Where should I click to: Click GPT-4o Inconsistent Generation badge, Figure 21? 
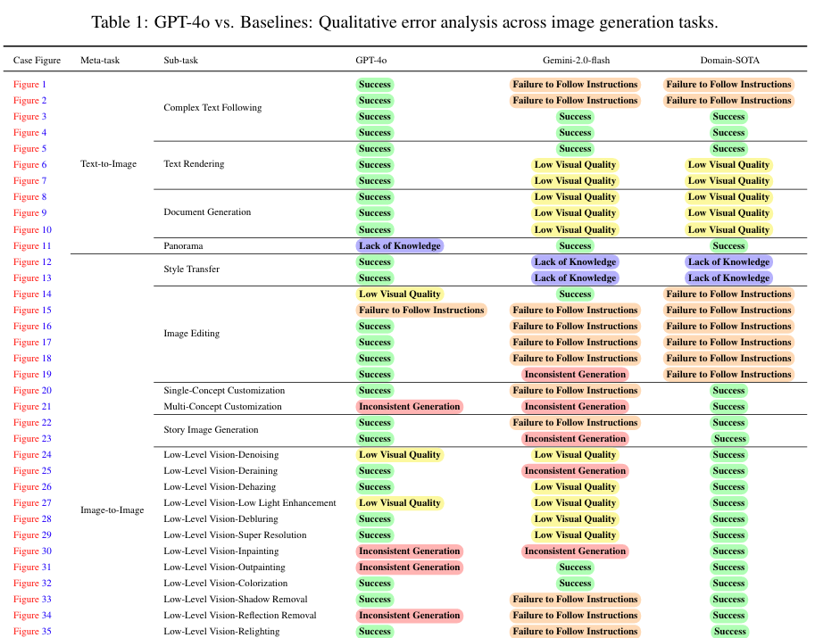[410, 406]
